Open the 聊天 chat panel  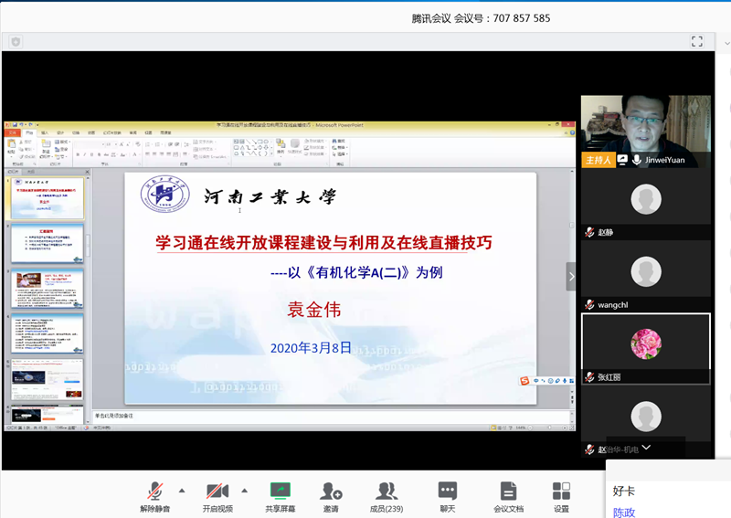(x=447, y=496)
